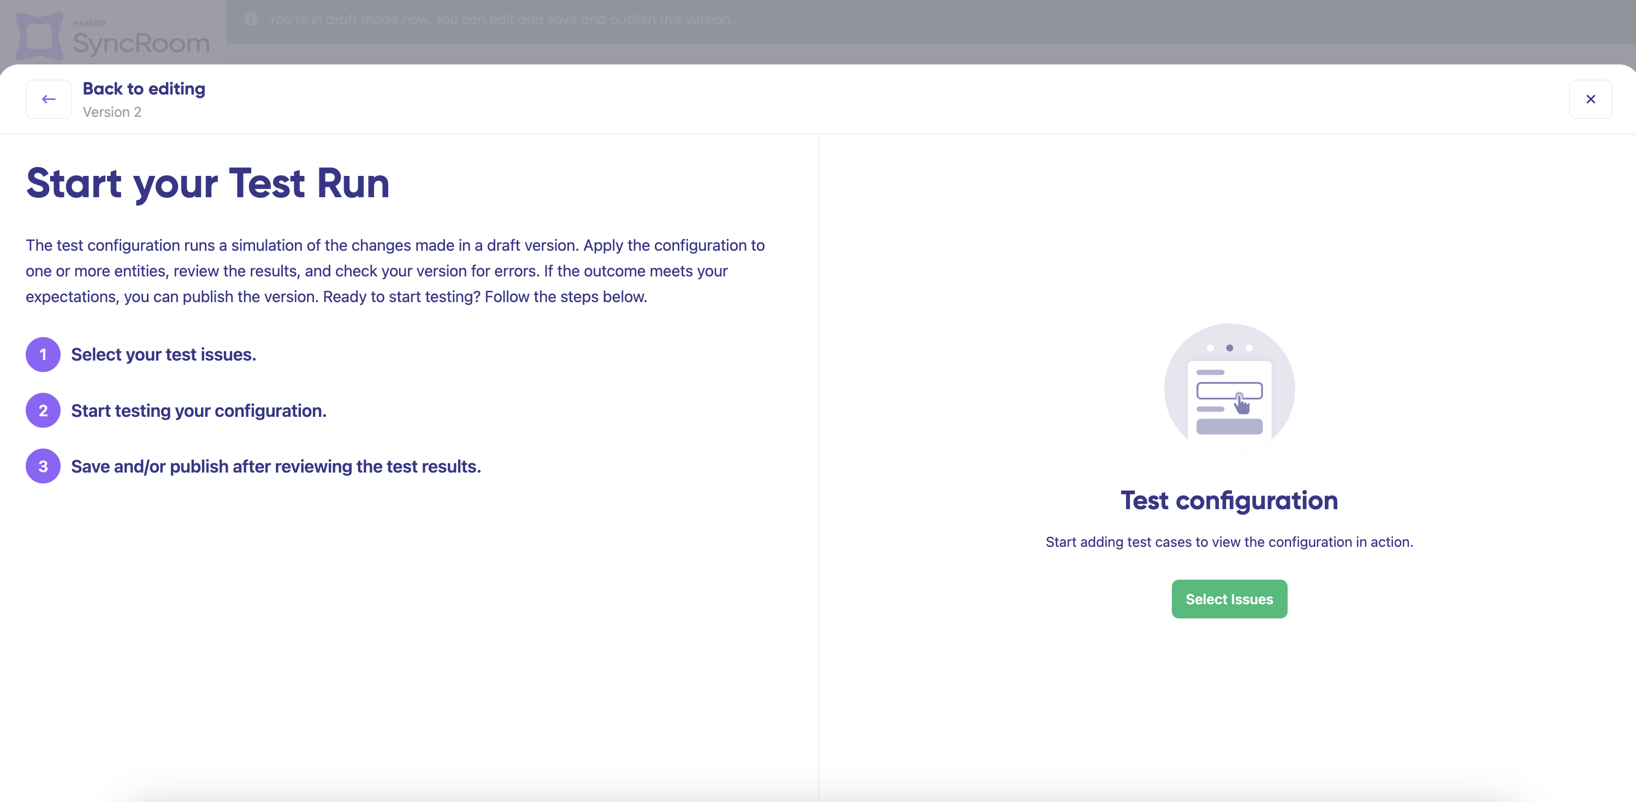Click the step 2 number circle
This screenshot has height=802, width=1636.
point(43,410)
